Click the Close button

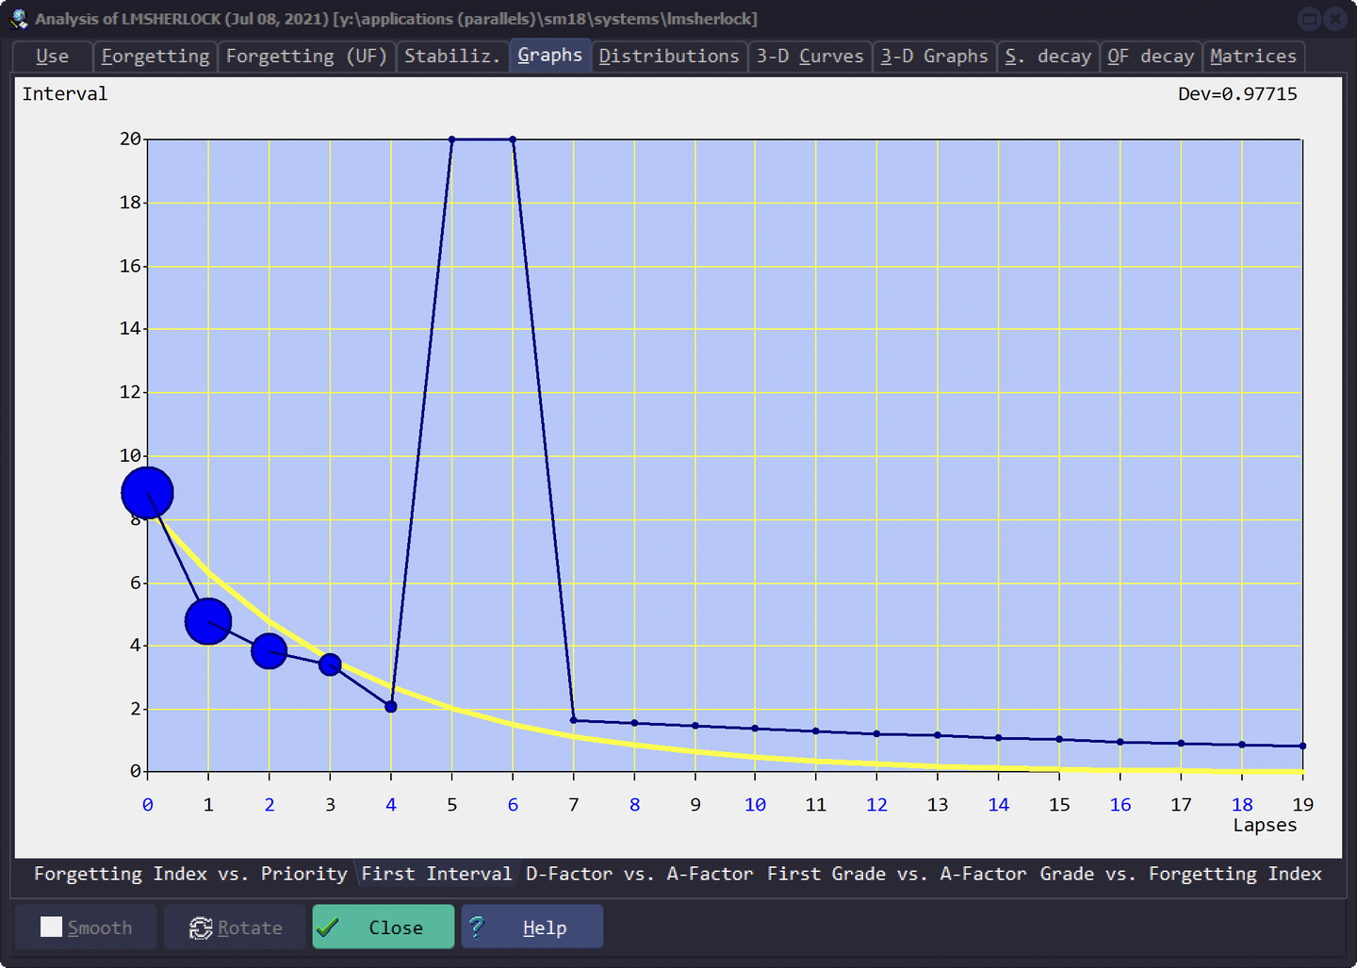click(384, 927)
